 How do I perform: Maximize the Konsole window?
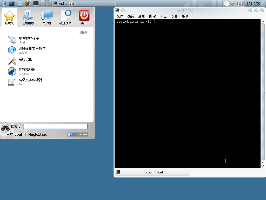tap(256, 10)
